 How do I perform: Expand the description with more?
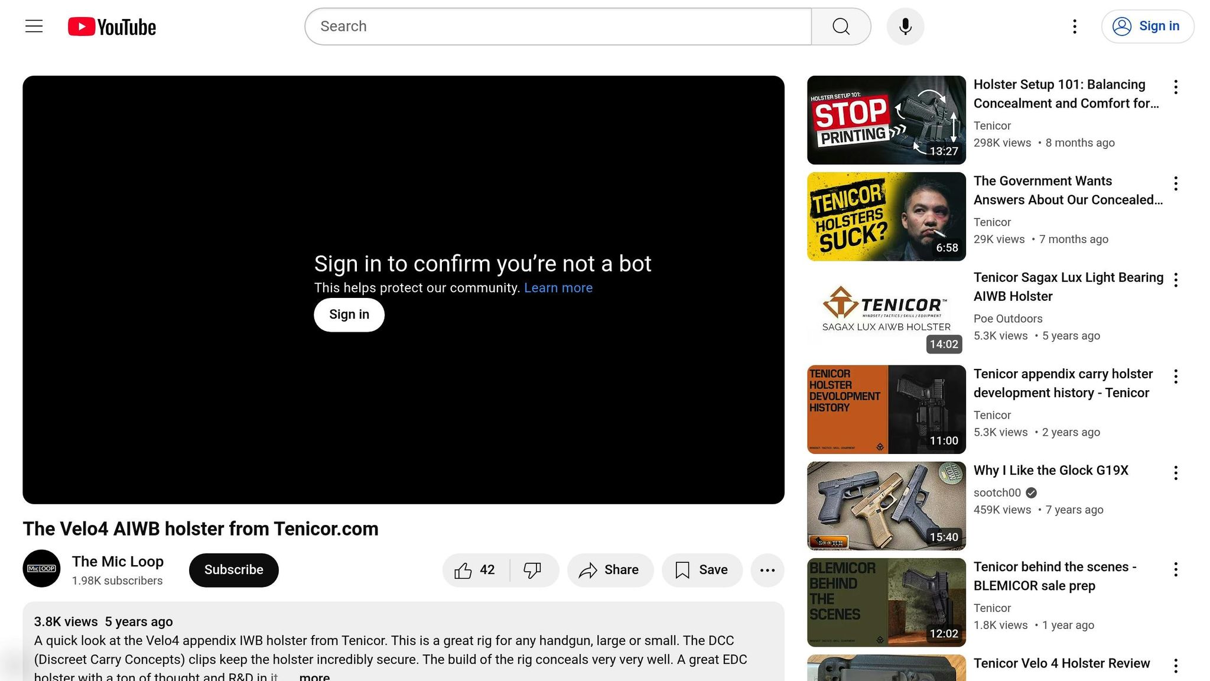point(314,677)
